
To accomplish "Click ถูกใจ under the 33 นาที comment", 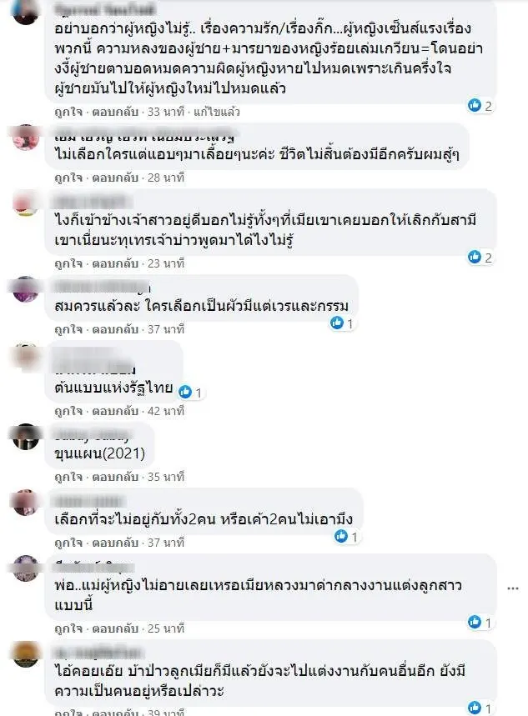I will (68, 112).
